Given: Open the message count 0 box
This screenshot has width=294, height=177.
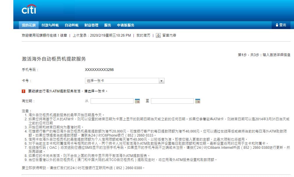Looking at the screenshot, I should (x=158, y=35).
